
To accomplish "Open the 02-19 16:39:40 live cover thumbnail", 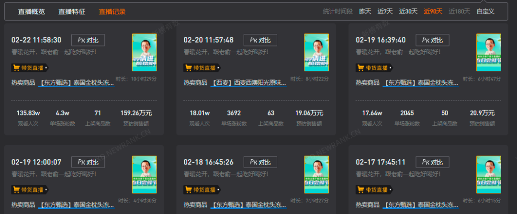I will pos(489,53).
